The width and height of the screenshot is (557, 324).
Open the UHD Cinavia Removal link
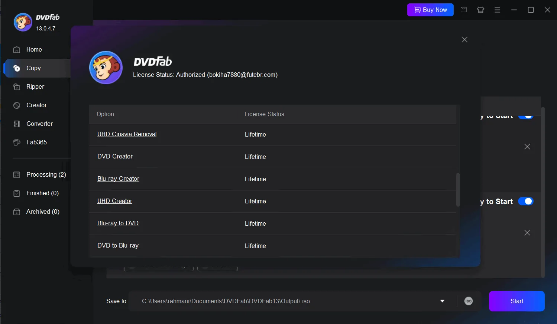pyautogui.click(x=127, y=134)
